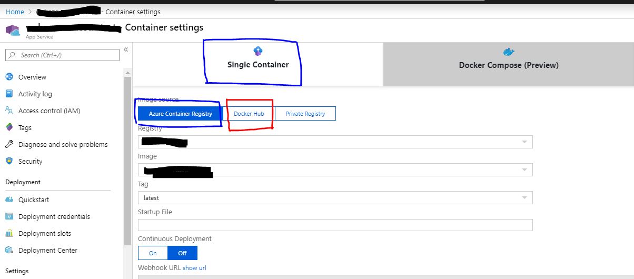Click the sidebar search box
Viewport: 634px width, 279px height.
[62, 55]
